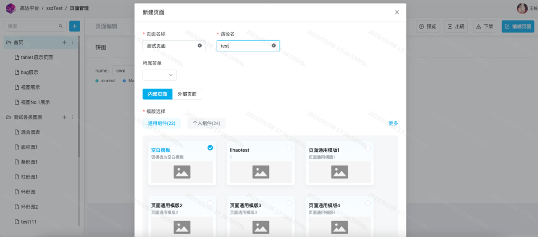Select the 页面通用模版3 radio button
Viewport: 538px width, 237px height.
(289, 203)
